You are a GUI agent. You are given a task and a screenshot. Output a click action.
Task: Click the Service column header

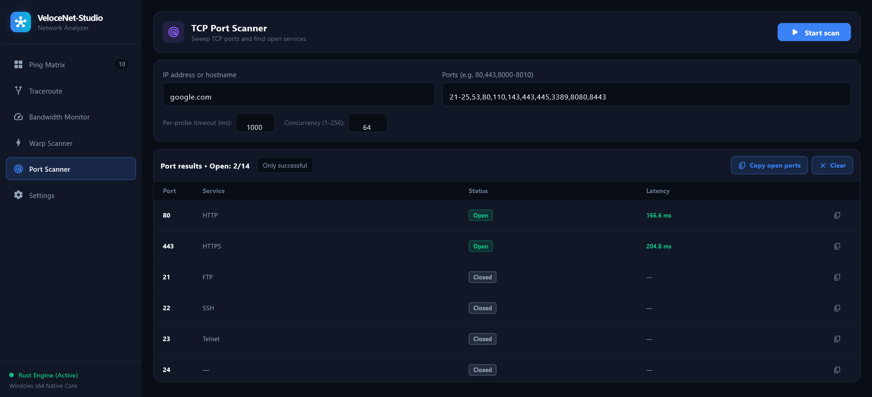coord(213,191)
